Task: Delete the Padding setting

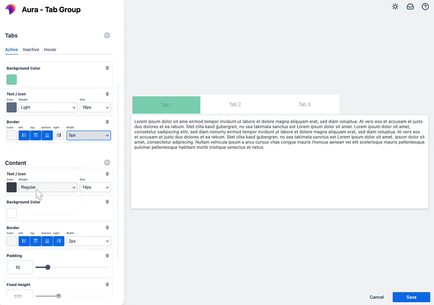Action: 107,255
